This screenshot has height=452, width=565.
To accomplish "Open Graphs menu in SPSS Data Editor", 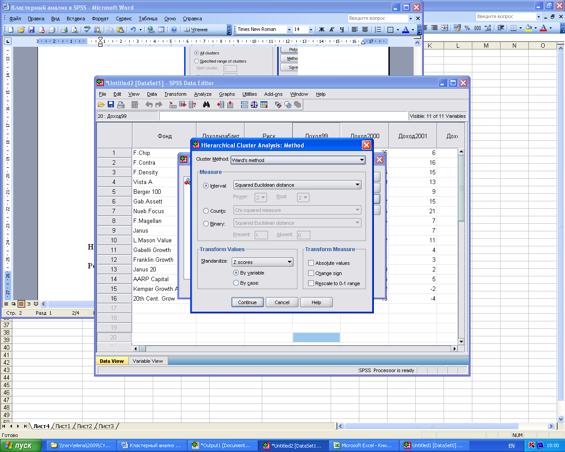I will [227, 94].
